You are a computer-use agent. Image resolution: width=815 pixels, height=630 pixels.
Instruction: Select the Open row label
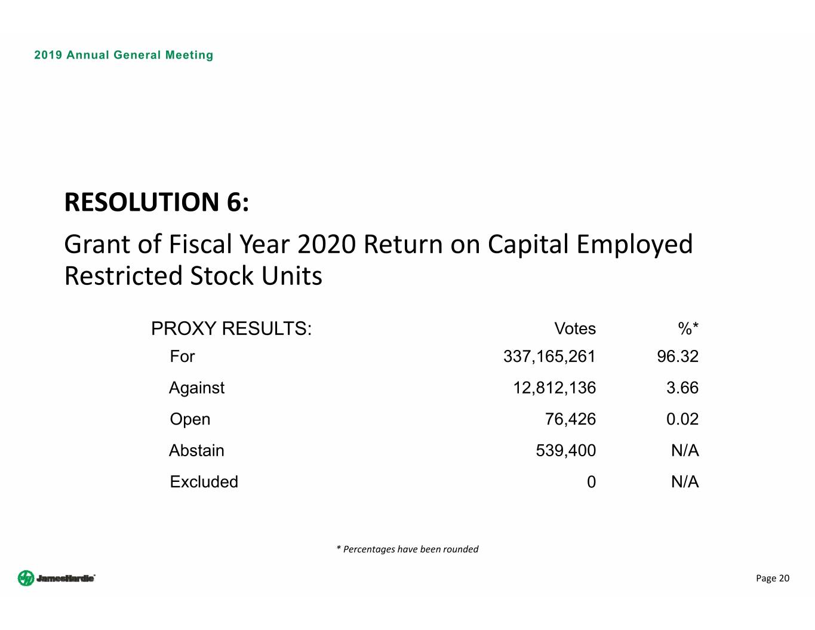coord(190,419)
